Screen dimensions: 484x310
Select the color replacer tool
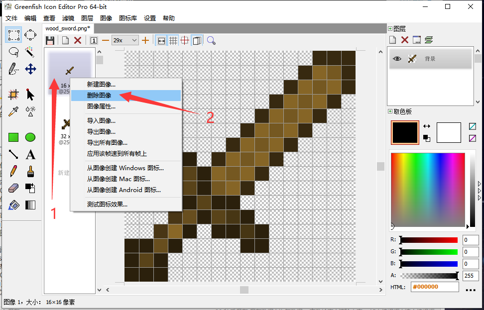pos(30,188)
